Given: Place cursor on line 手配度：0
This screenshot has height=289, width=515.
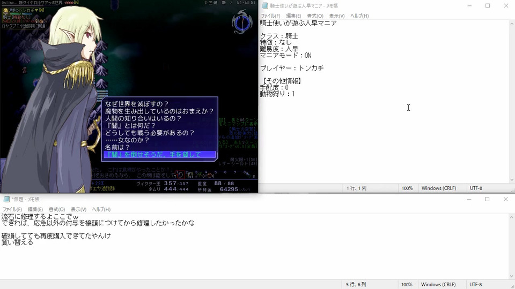Looking at the screenshot, I should coord(274,87).
